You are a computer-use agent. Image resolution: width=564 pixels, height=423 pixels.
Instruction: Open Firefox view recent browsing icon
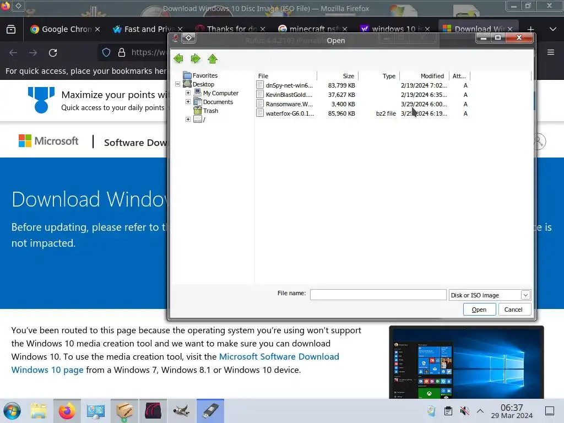pos(11,29)
